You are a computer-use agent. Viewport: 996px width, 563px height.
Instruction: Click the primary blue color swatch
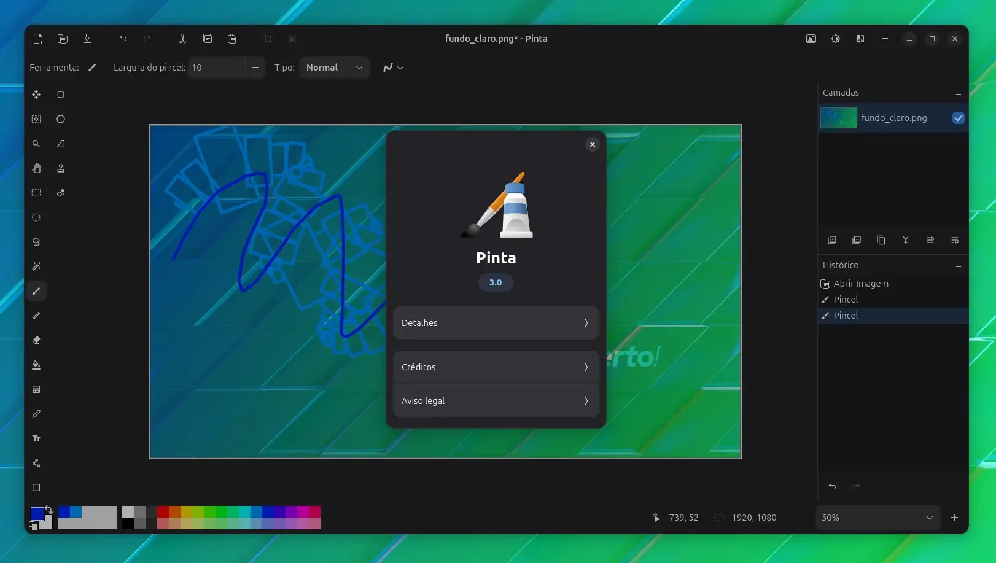pos(37,513)
